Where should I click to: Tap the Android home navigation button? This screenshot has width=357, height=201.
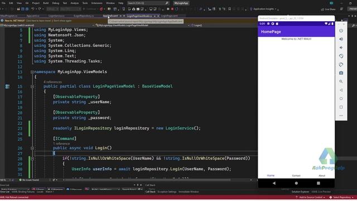click(296, 183)
